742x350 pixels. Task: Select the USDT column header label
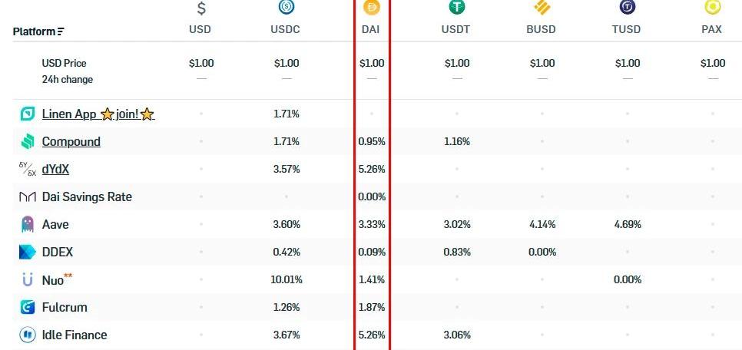tap(456, 30)
